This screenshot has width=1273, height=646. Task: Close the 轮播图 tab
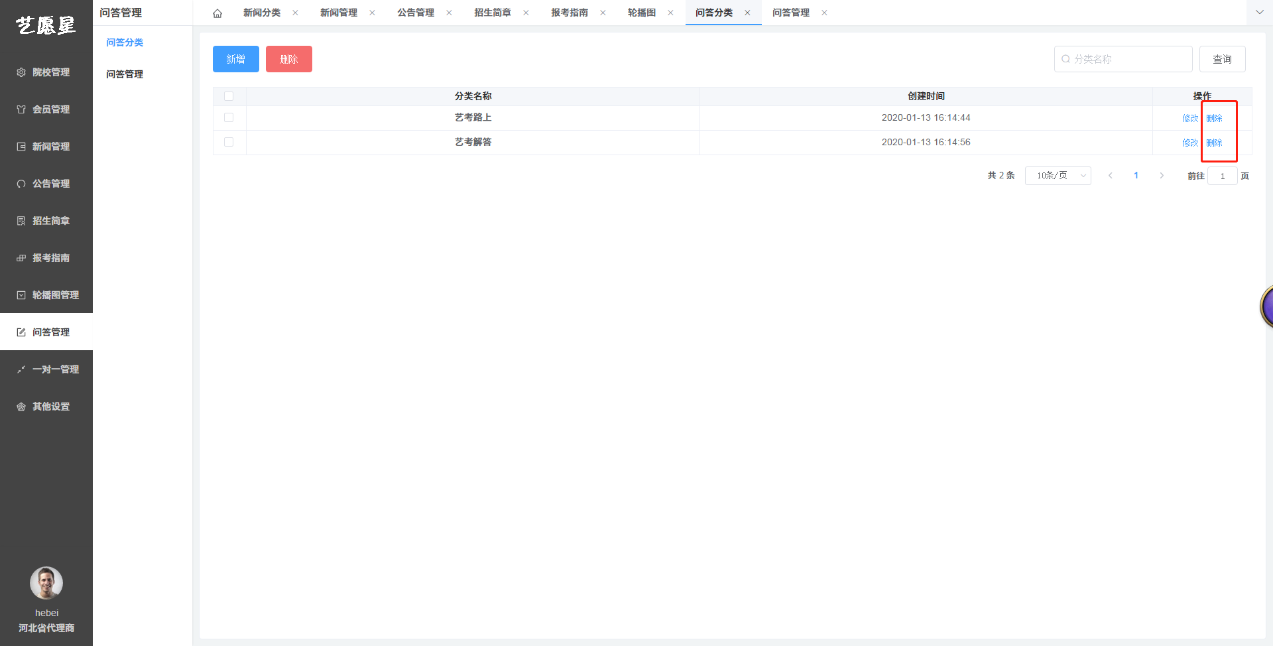(670, 13)
